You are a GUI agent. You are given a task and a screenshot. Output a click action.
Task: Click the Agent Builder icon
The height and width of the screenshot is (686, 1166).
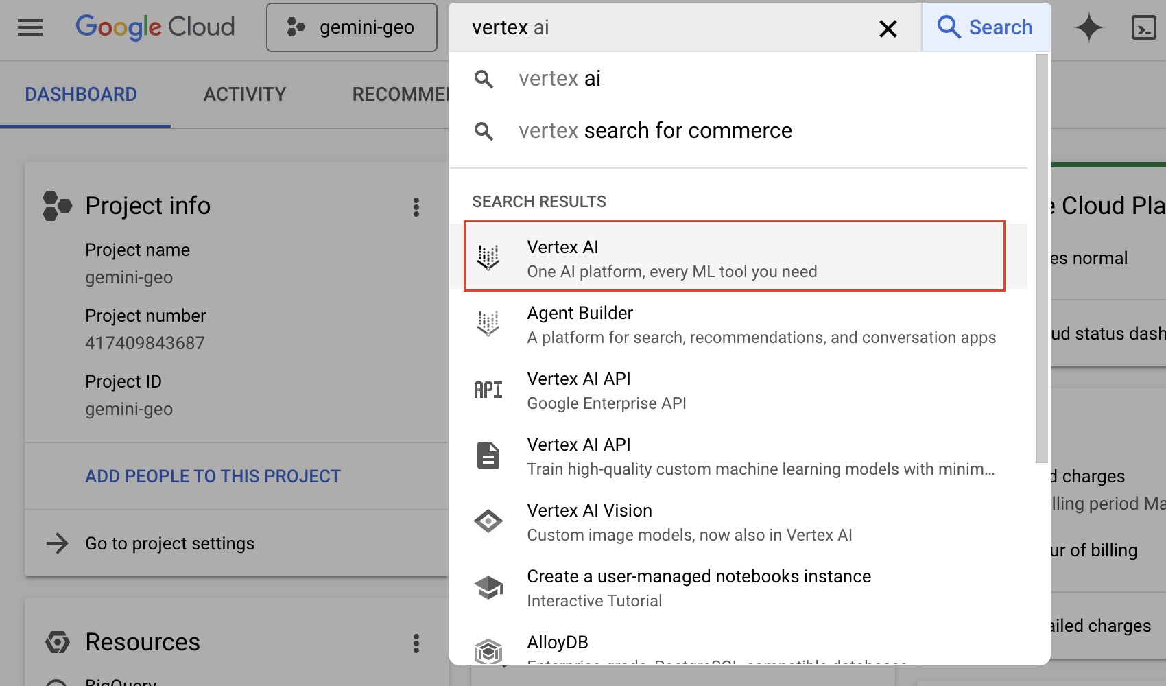[x=488, y=322]
